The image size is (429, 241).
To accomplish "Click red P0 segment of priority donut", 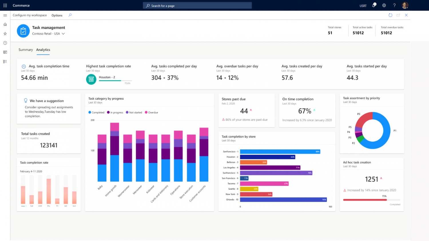I will tap(363, 119).
